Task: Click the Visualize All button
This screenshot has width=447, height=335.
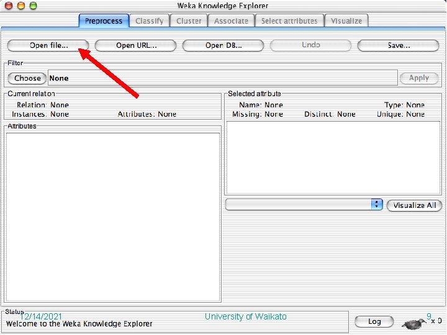Action: (x=415, y=205)
